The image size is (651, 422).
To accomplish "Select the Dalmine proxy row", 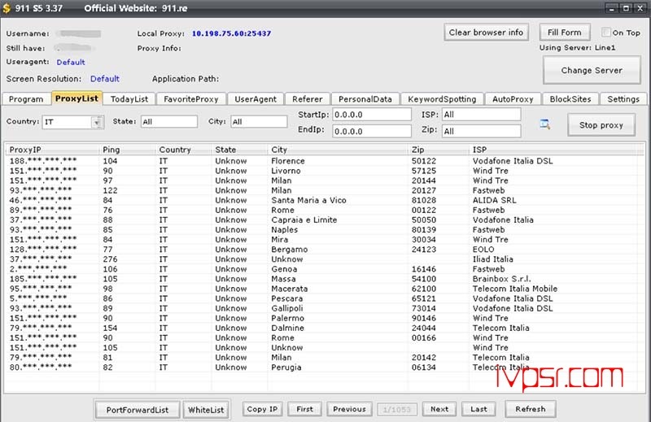I will (x=324, y=328).
